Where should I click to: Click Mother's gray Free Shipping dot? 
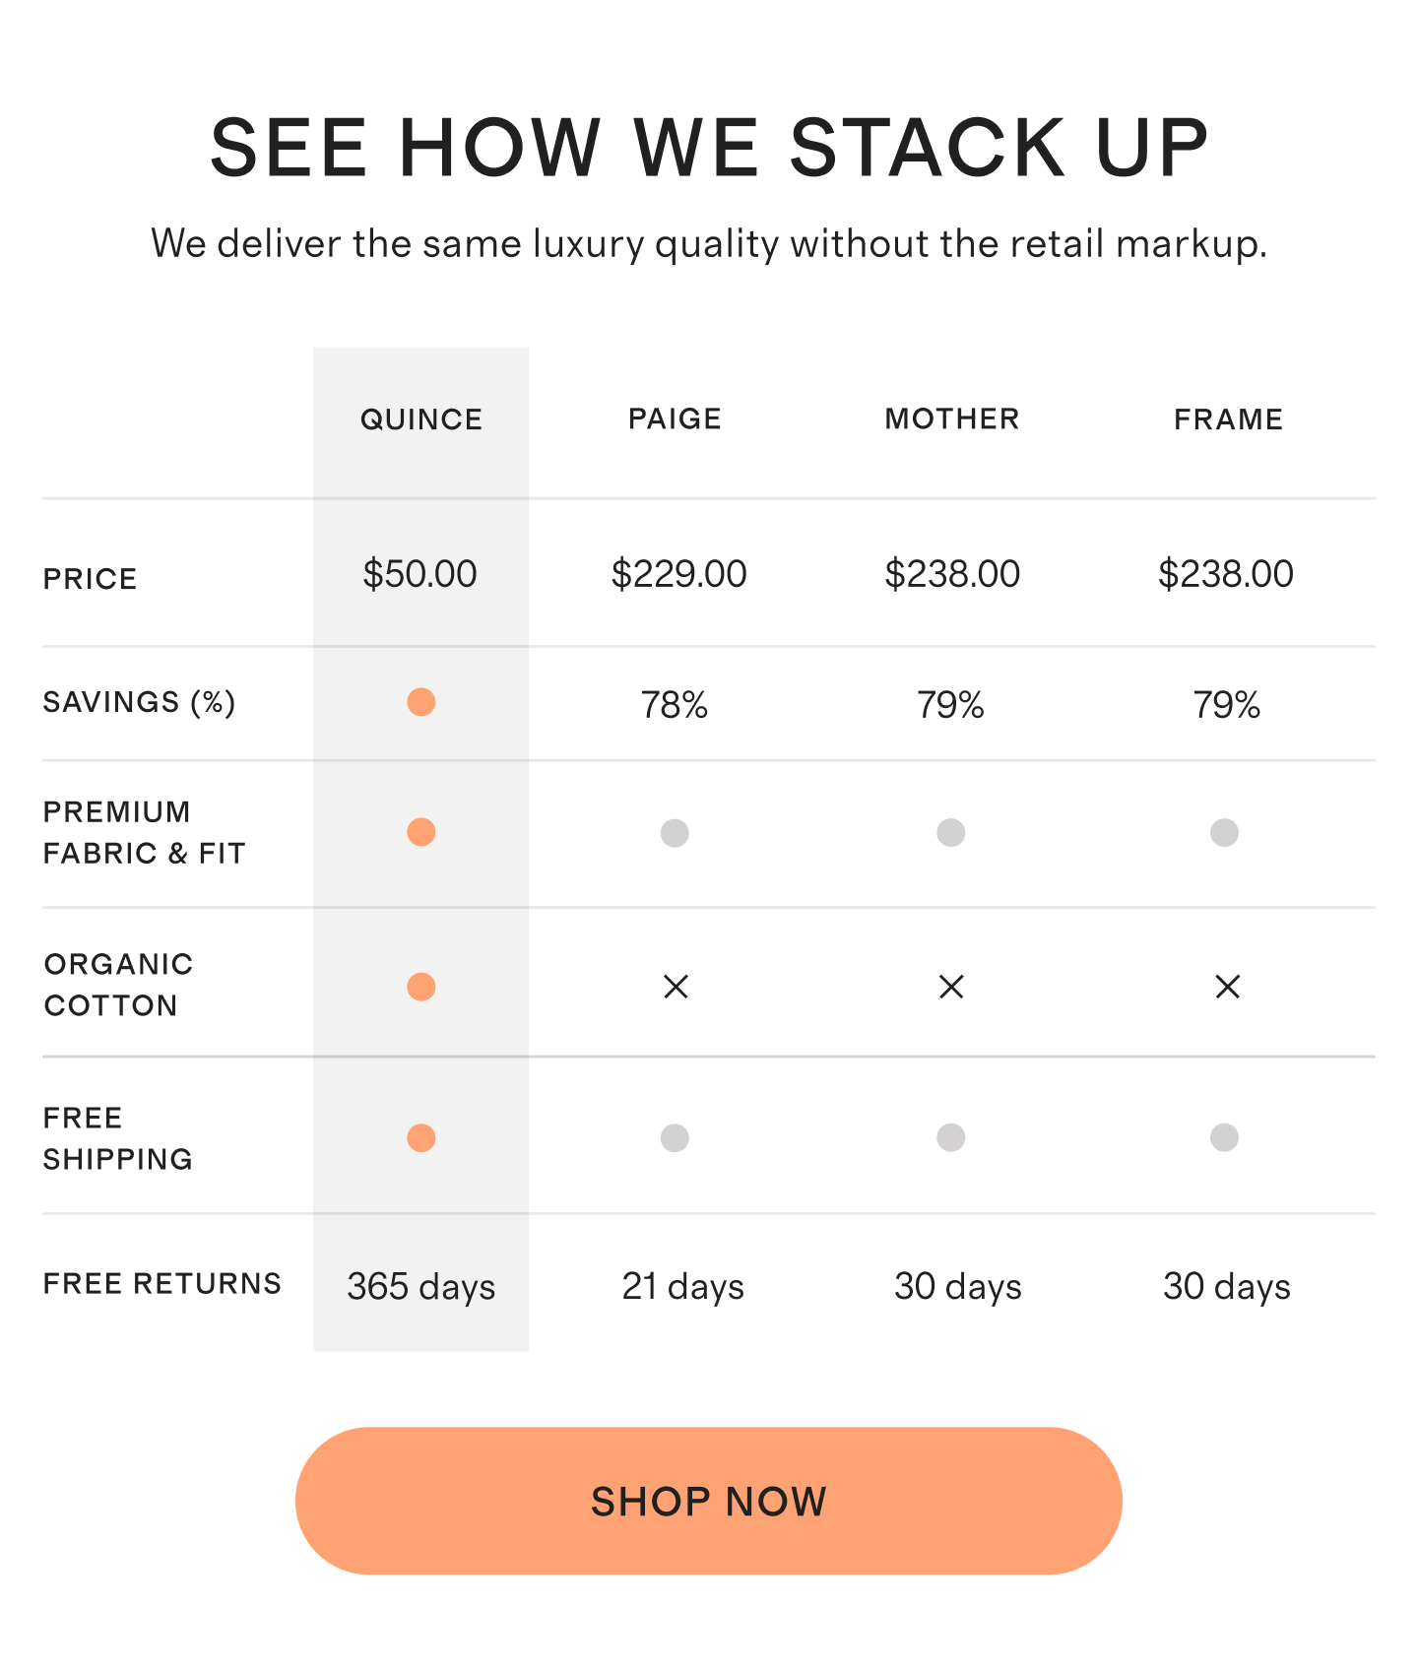[951, 1138]
